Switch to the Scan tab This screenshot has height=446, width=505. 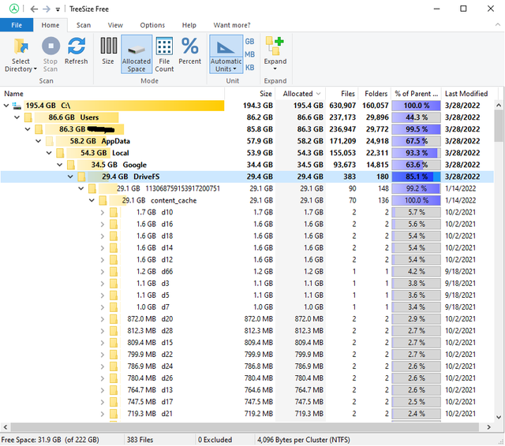coord(84,25)
